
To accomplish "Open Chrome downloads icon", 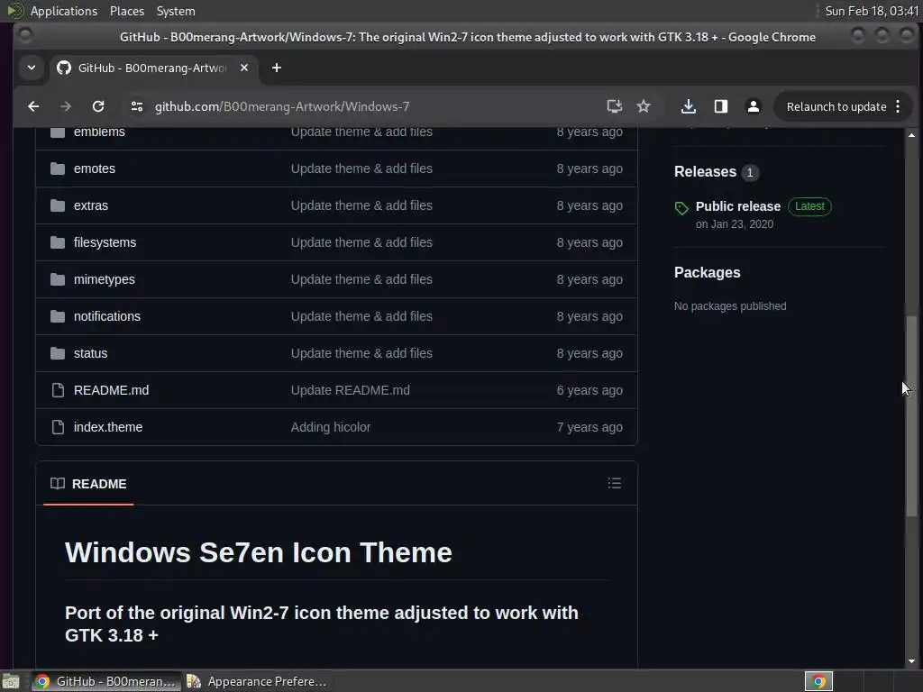I will click(x=688, y=106).
